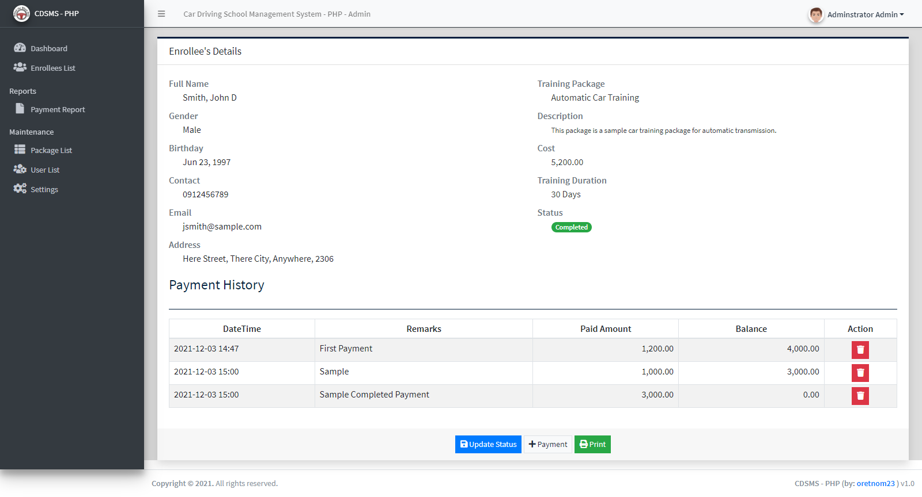Click the CDSMS - PHP brand title
The height and width of the screenshot is (497, 922).
[x=56, y=13]
